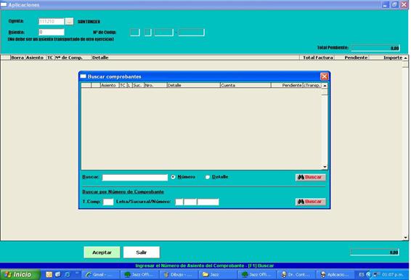Close the Buscar comprobantes dialog

325,76
